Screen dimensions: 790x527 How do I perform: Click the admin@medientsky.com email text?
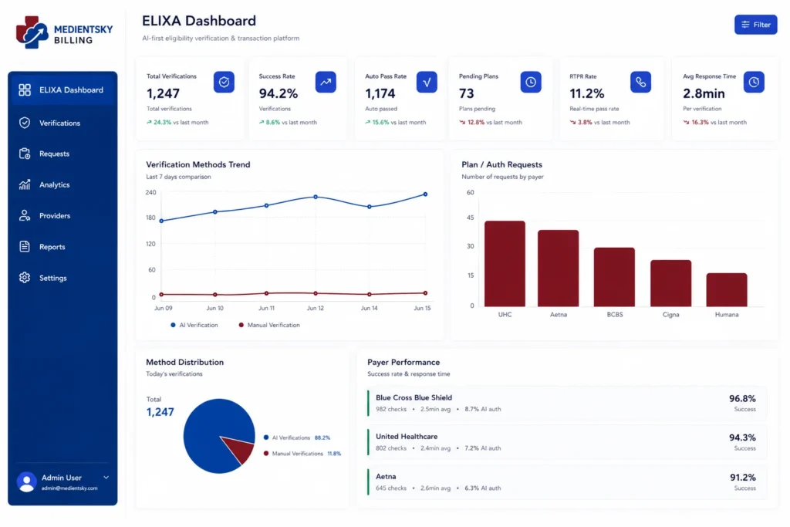coord(69,488)
